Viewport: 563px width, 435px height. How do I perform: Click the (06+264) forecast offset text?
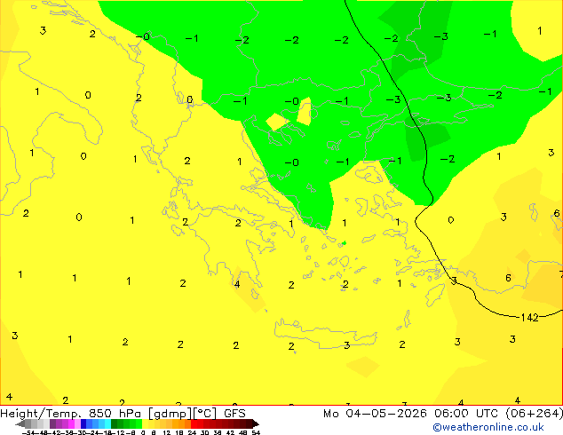tap(534, 414)
